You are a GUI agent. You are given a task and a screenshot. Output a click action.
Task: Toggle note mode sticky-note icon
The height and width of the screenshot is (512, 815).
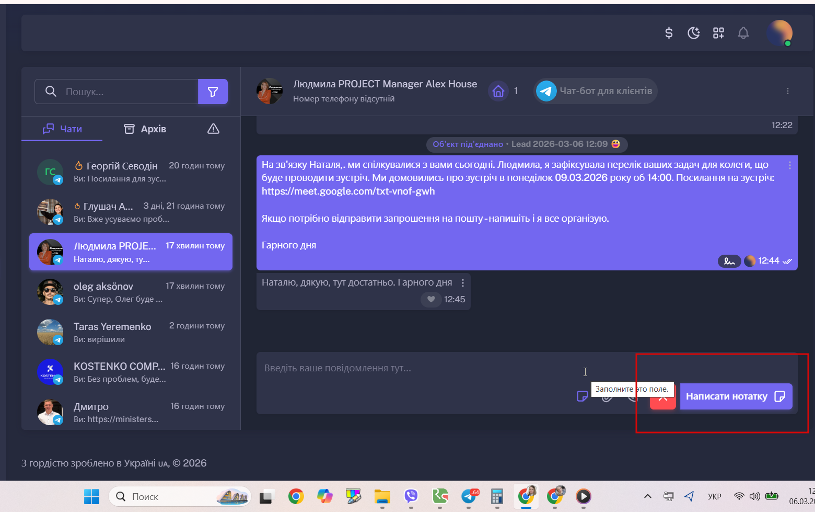pos(582,396)
